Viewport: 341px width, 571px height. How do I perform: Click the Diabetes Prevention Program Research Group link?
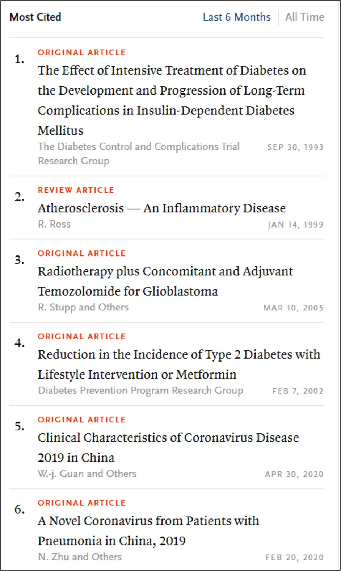[x=140, y=391]
